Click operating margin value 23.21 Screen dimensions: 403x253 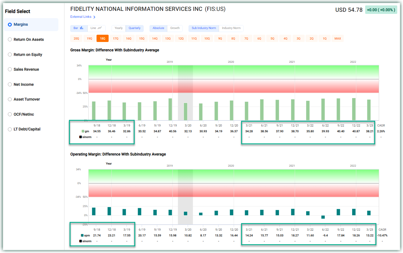[112, 235]
